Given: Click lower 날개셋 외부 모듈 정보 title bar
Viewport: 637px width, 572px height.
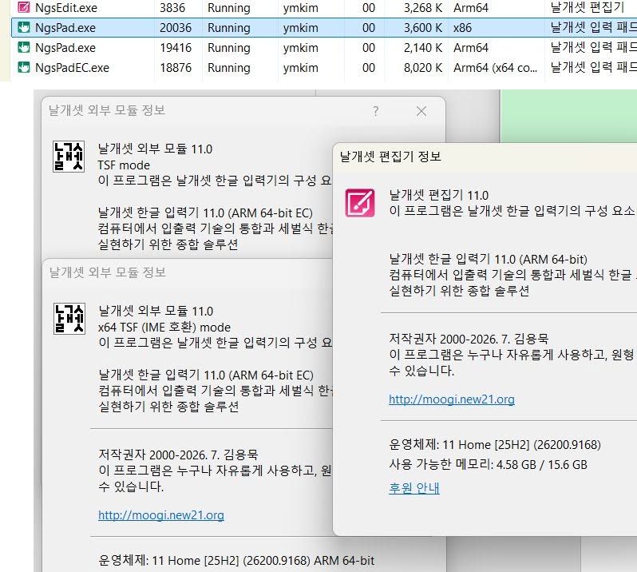Looking at the screenshot, I should click(x=108, y=272).
